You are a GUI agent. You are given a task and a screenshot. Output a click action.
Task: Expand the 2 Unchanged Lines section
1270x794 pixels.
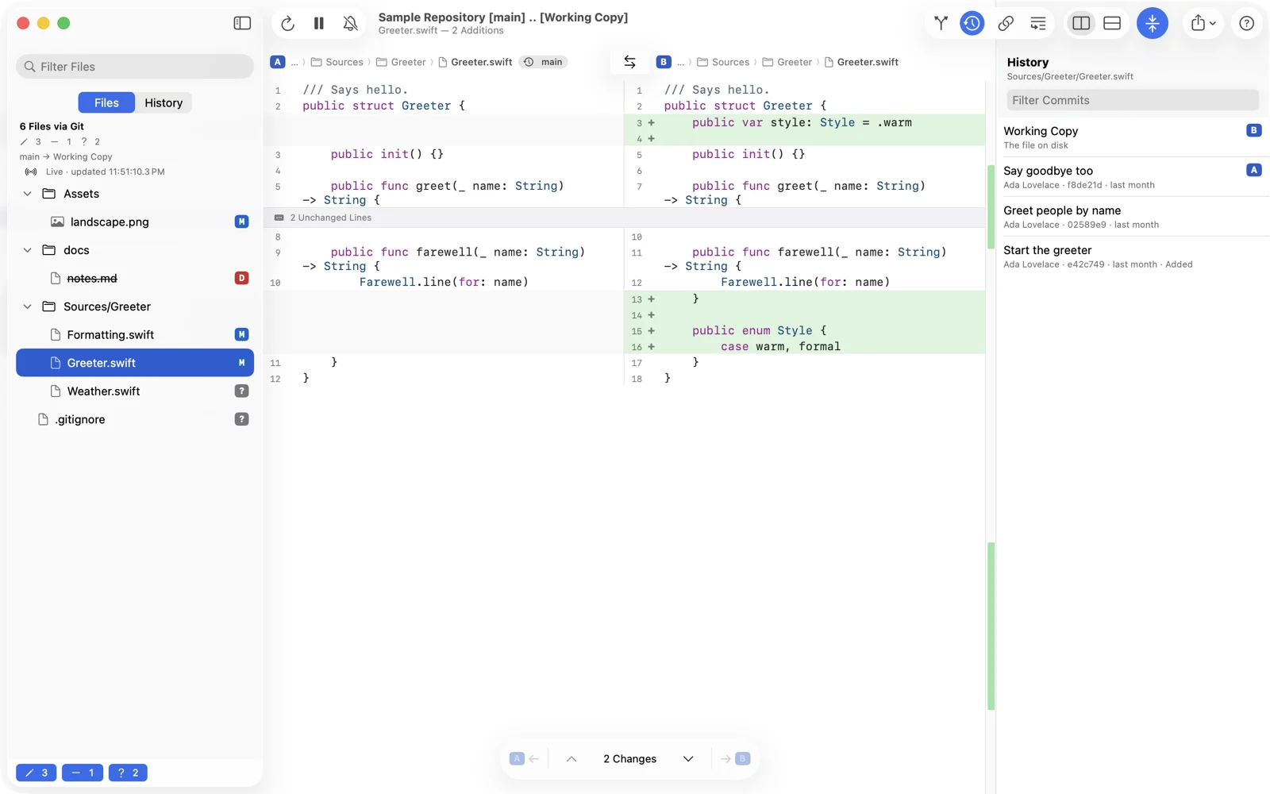(624, 218)
